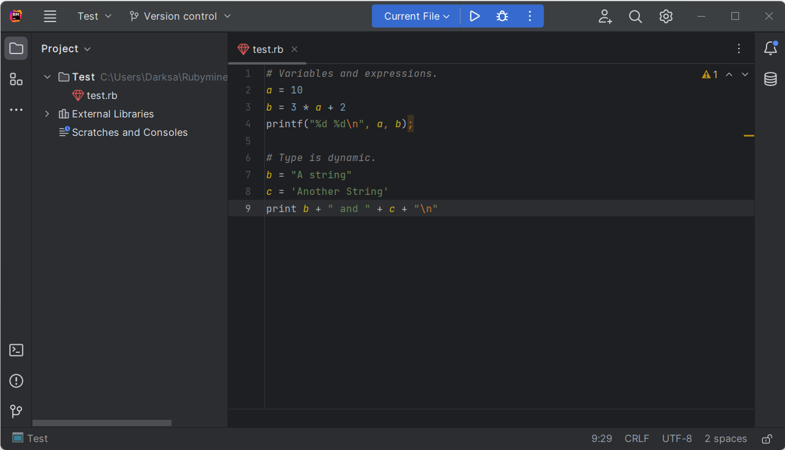Switch to the test.rb editor tab
Viewport: 785px width, 450px height.
pyautogui.click(x=267, y=49)
